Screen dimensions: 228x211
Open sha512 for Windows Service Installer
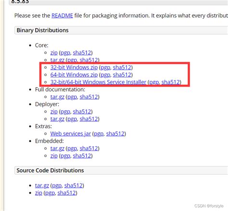coord(170,82)
